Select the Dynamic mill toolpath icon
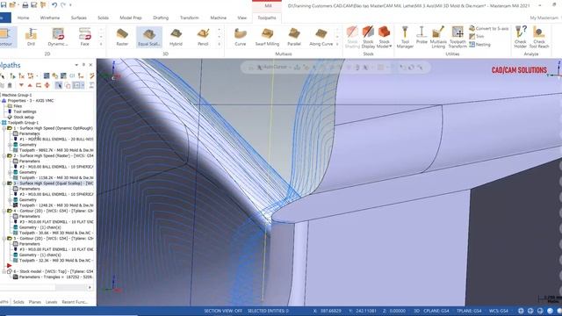Viewport: 562px width, 316px height. click(x=58, y=37)
